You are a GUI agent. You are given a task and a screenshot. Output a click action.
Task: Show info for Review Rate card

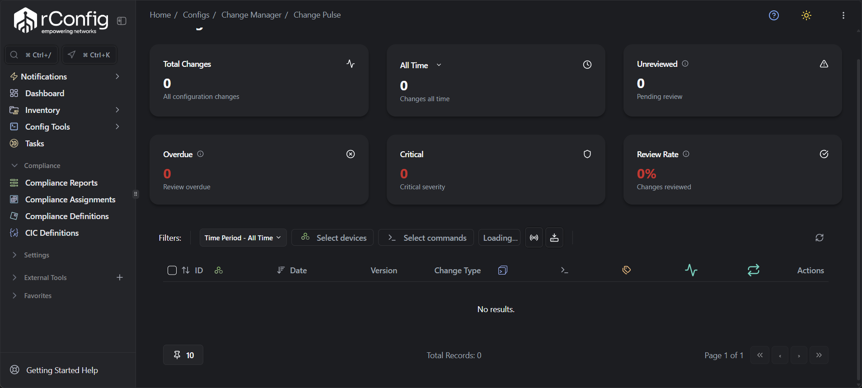tap(686, 154)
